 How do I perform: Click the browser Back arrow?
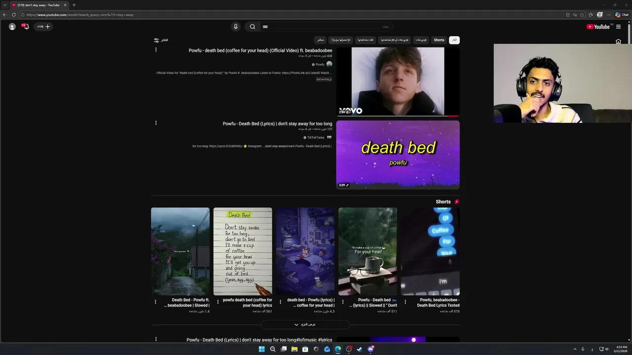point(5,15)
